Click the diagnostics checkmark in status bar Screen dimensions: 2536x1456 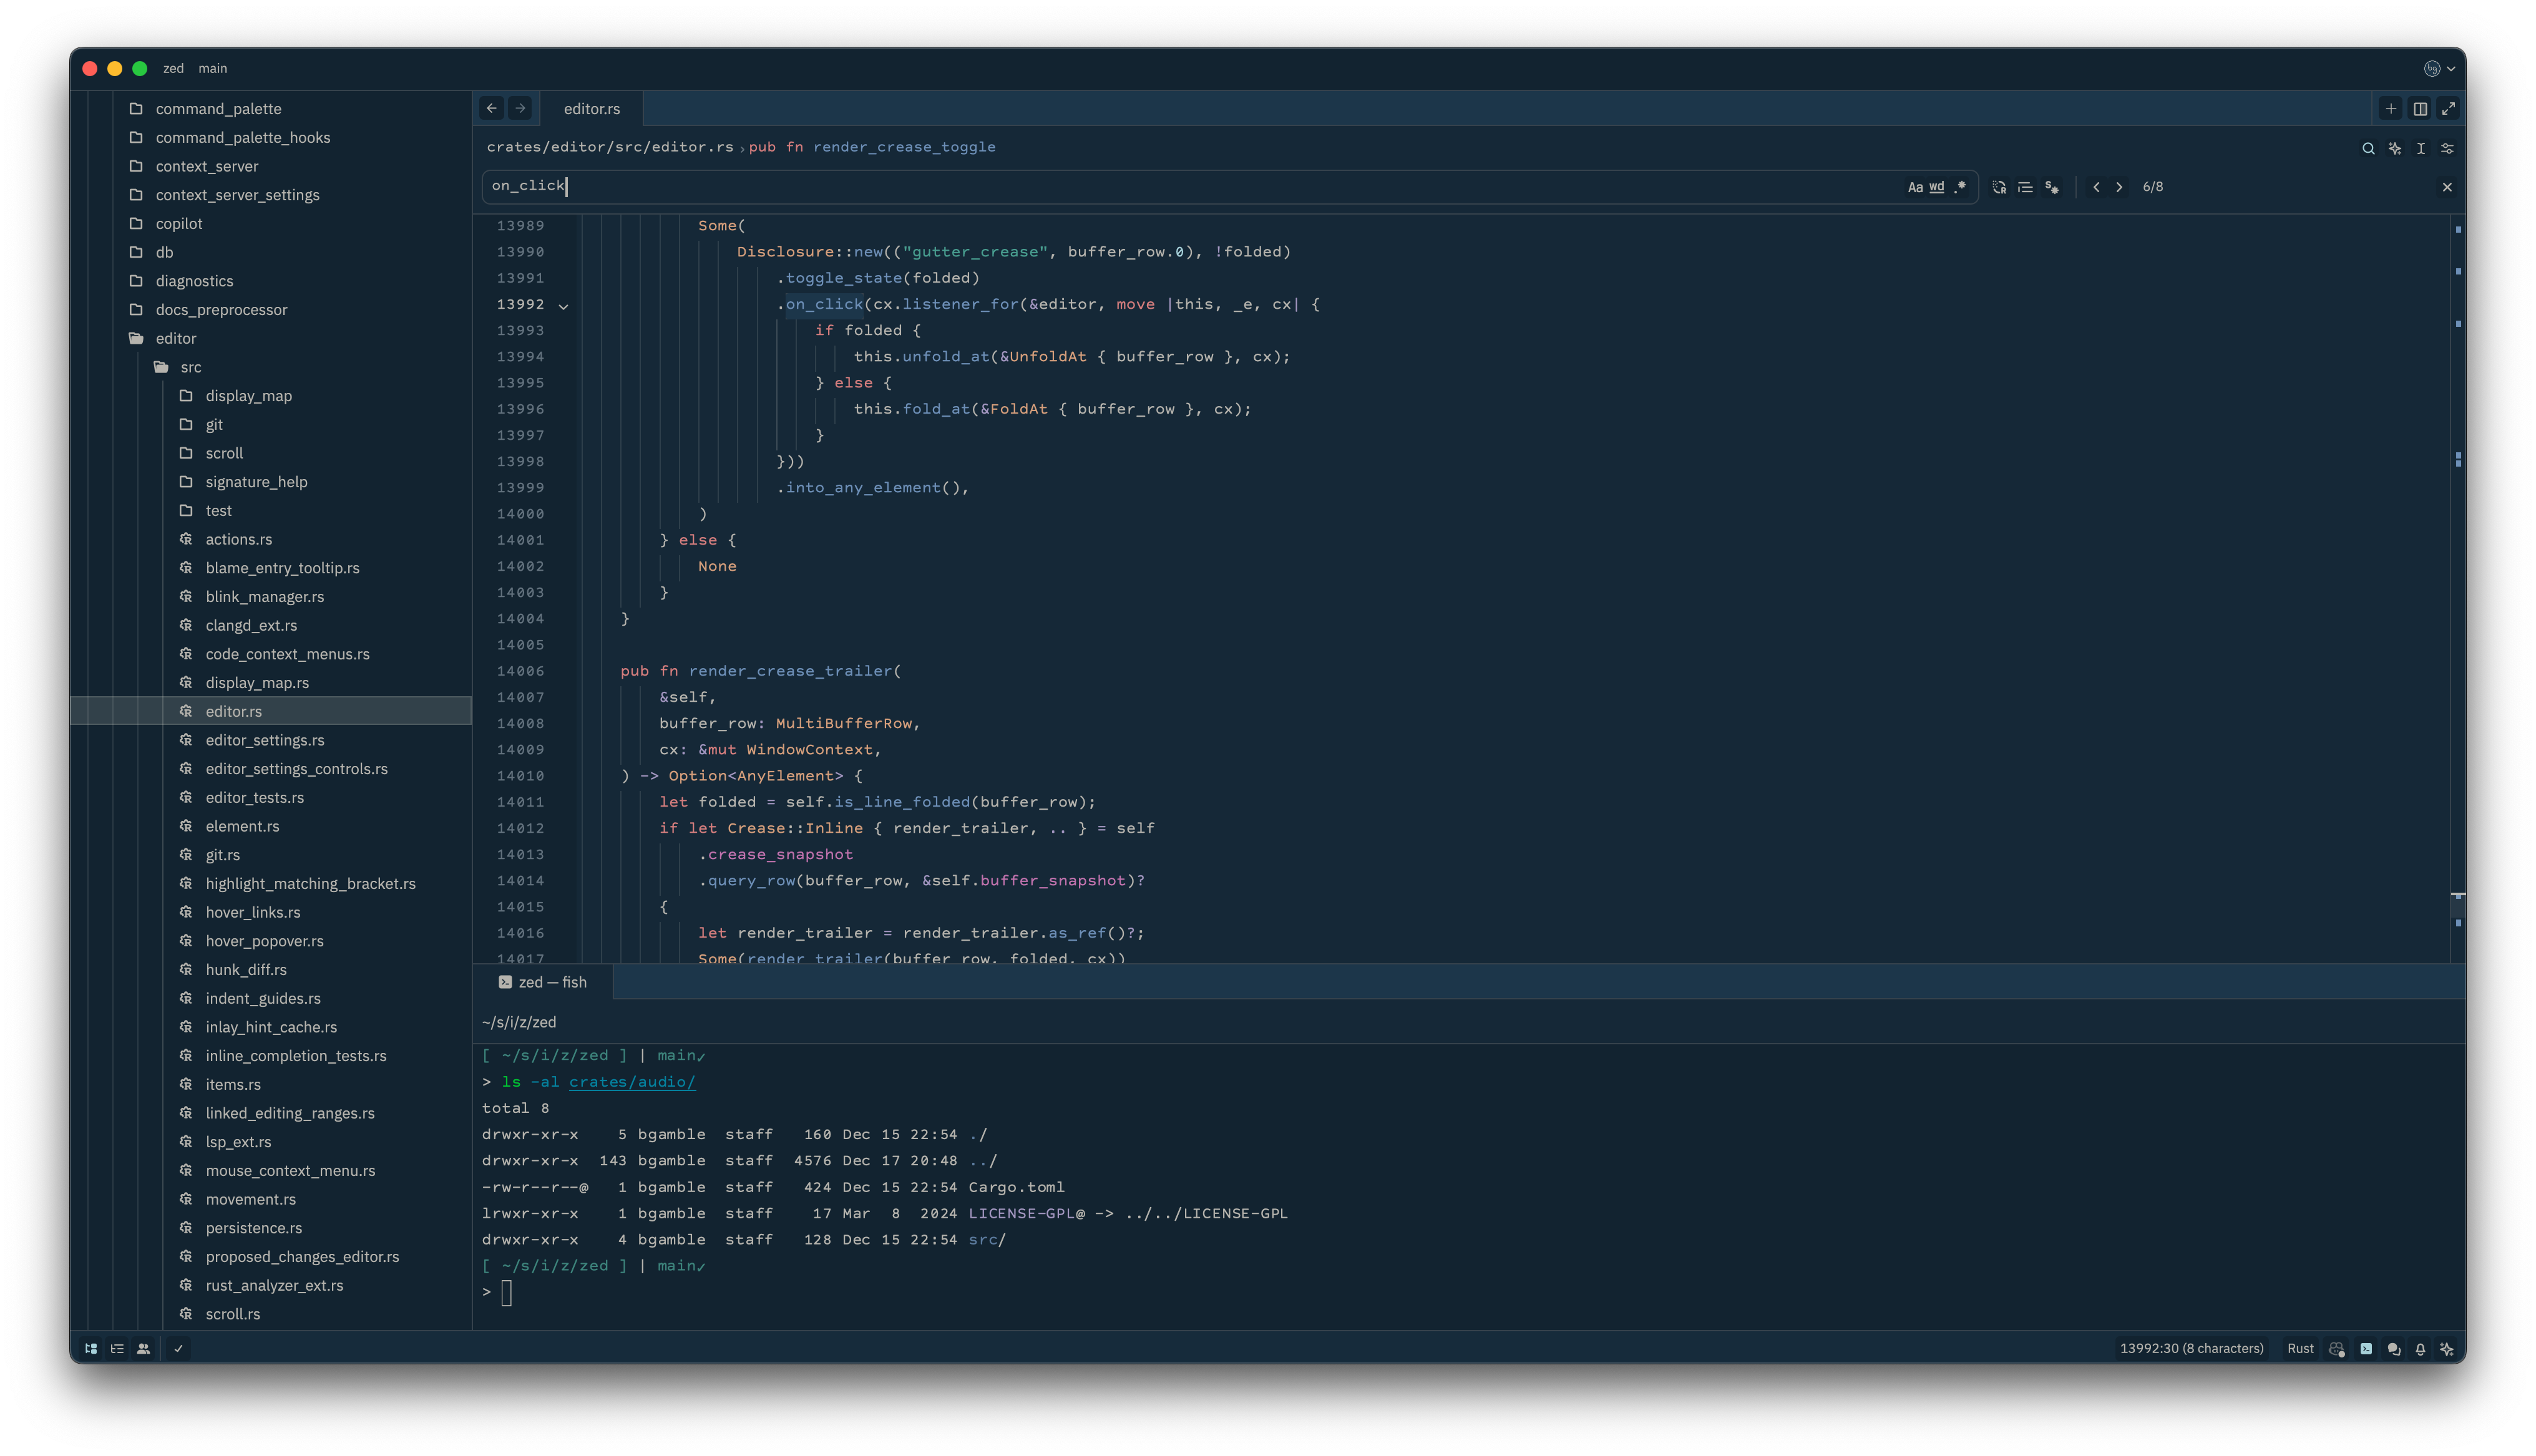click(178, 1348)
